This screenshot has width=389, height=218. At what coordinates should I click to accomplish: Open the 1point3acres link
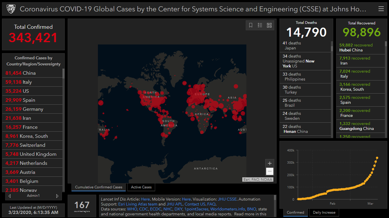(196, 209)
